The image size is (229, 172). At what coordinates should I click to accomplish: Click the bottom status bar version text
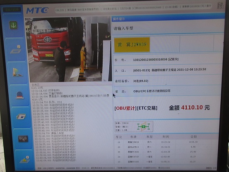pos(104,168)
